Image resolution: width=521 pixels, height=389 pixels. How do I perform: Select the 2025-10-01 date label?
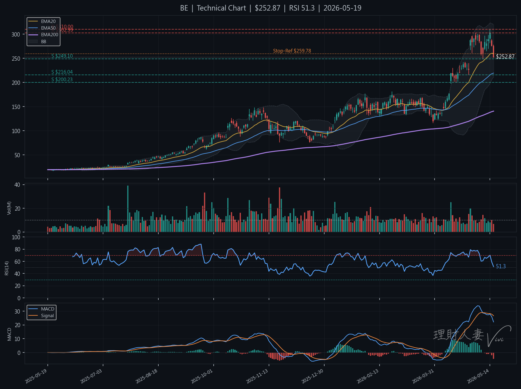[202, 376]
